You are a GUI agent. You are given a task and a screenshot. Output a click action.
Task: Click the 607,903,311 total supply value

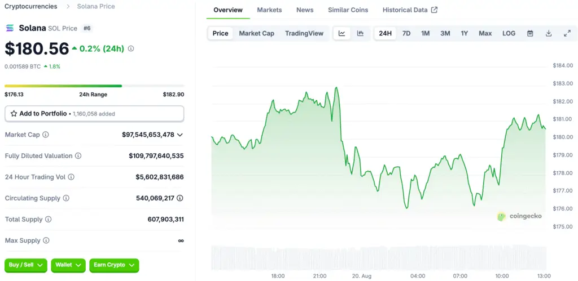pyautogui.click(x=166, y=220)
